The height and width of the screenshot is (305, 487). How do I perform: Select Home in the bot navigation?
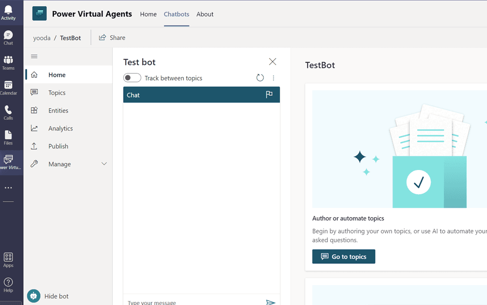(69, 75)
